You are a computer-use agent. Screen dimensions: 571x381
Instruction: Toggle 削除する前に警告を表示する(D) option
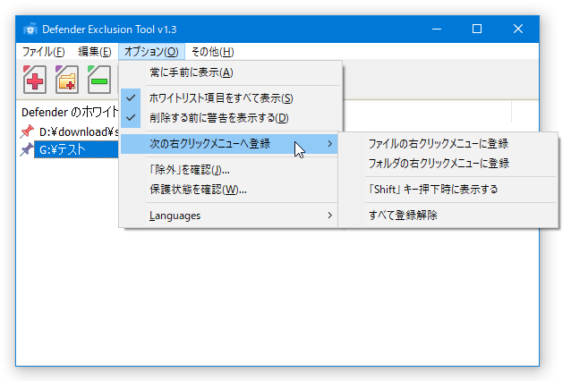[x=231, y=118]
